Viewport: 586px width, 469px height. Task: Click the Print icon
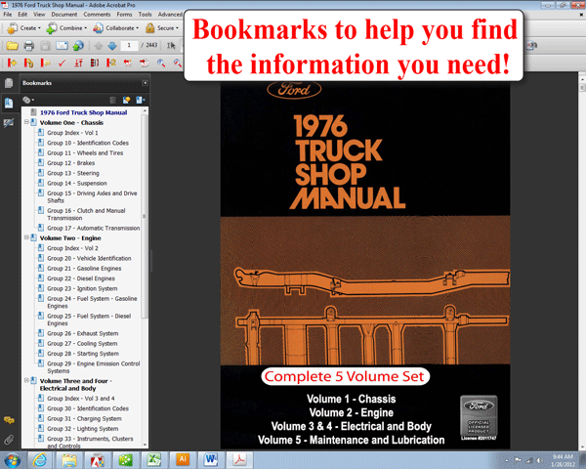point(28,46)
